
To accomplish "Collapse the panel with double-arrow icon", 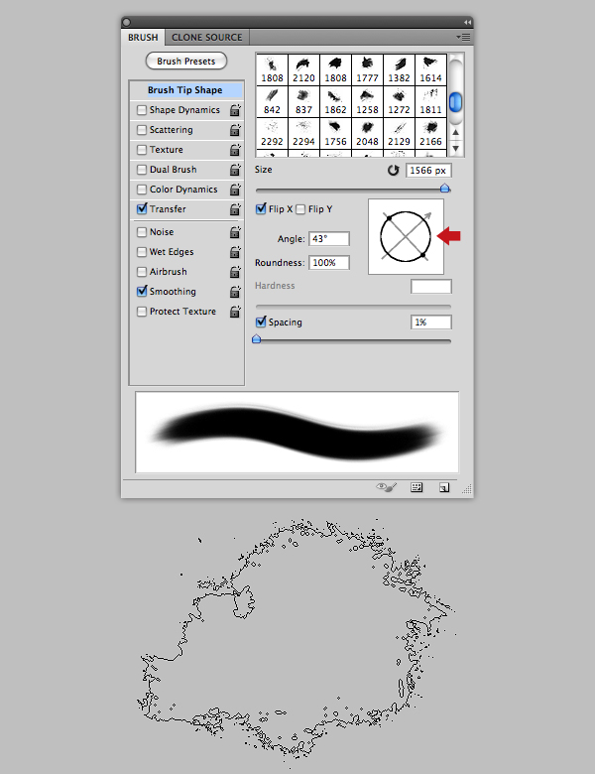I will pyautogui.click(x=467, y=22).
